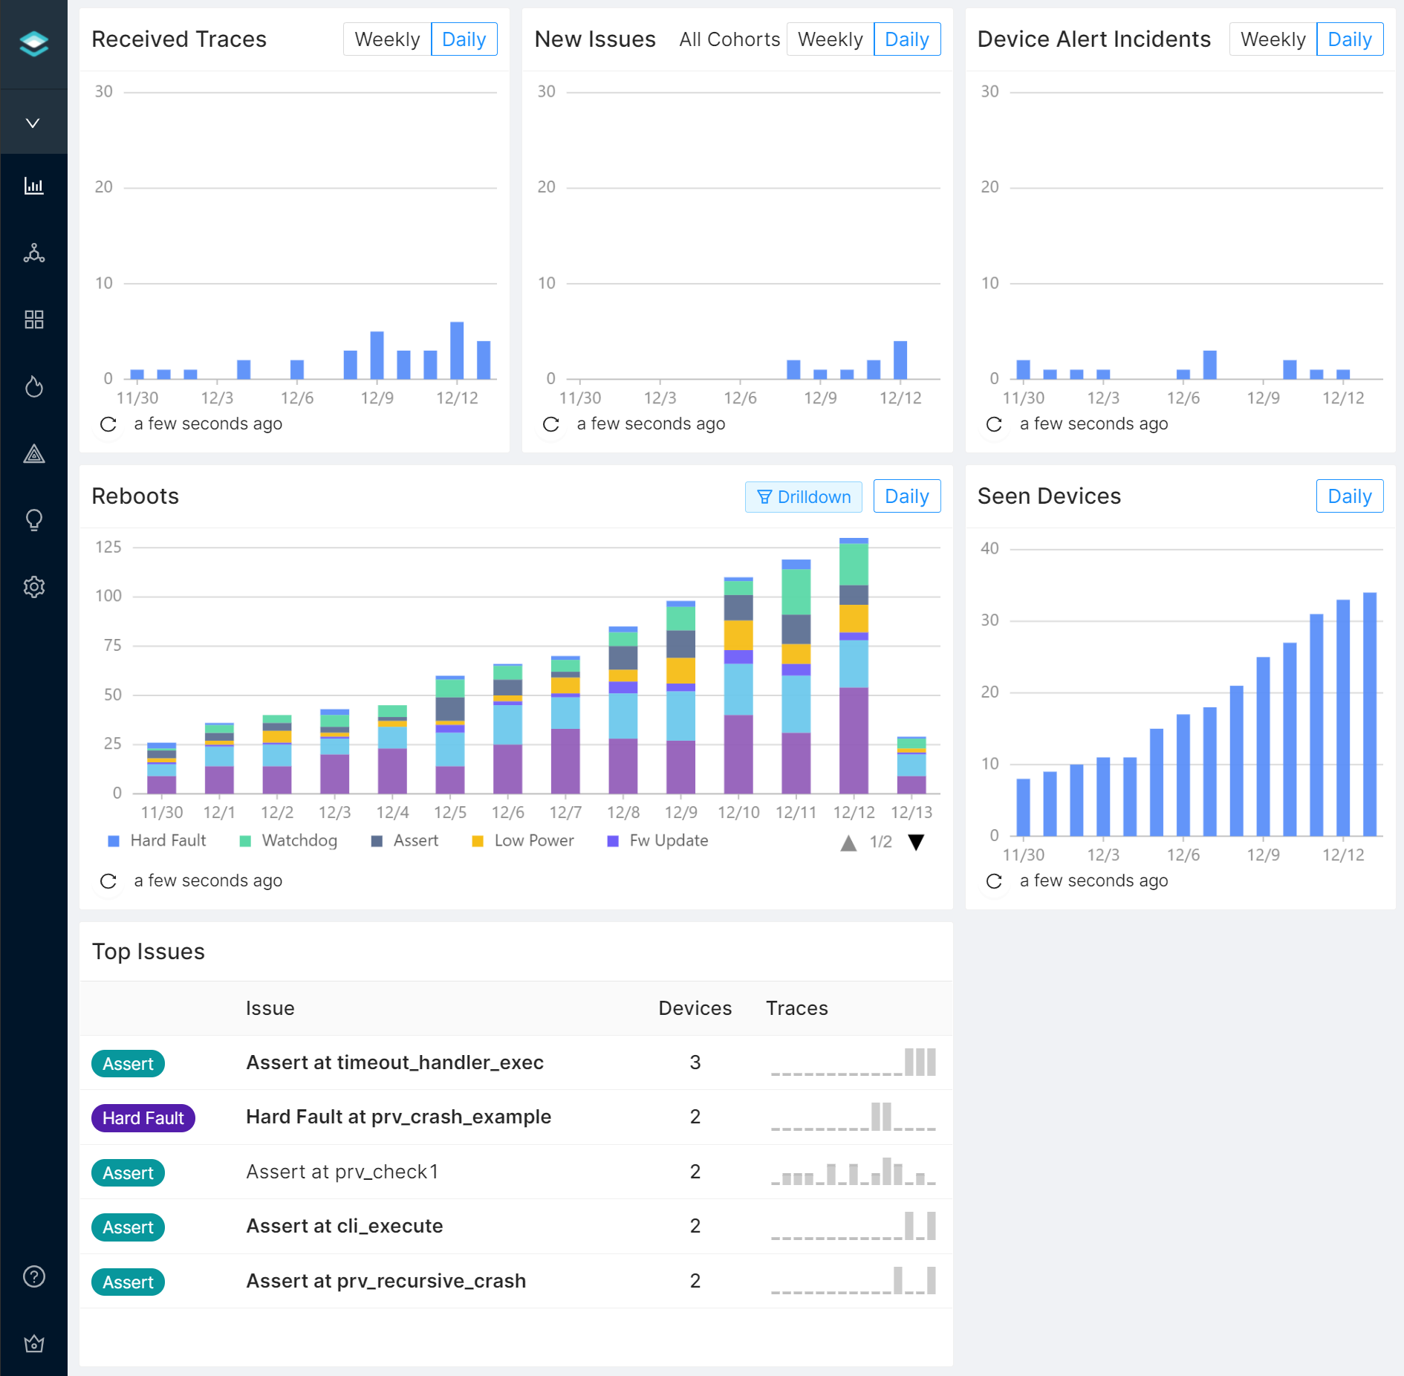Go to next page of Reboots legend
1404x1376 pixels.
pos(916,842)
